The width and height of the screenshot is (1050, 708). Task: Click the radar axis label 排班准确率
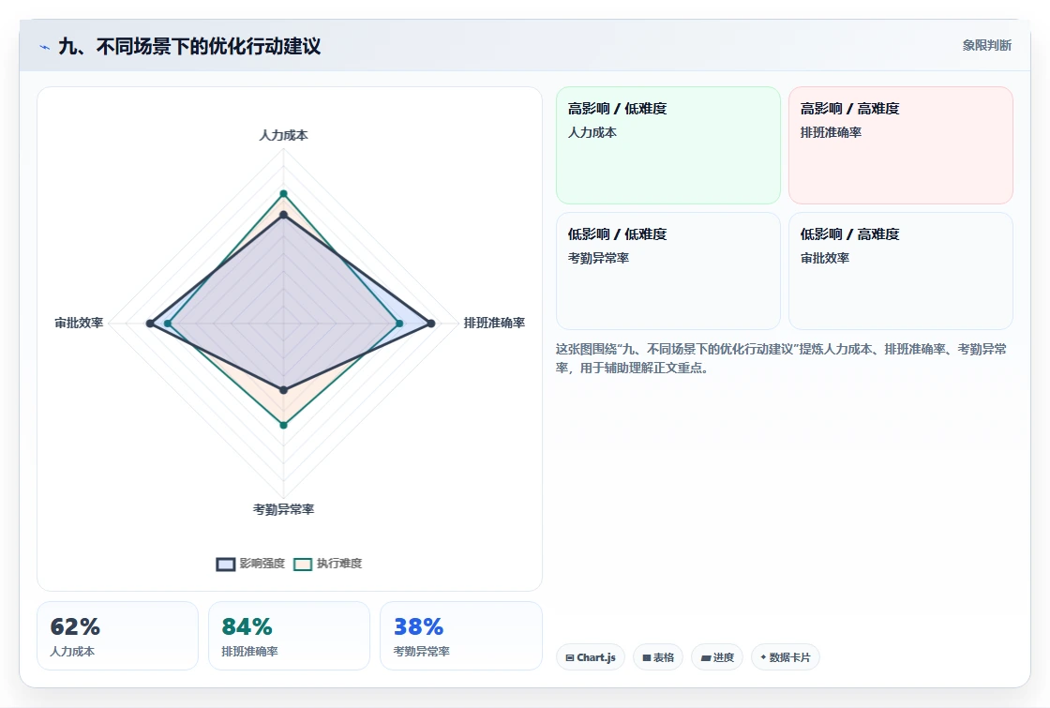coord(494,323)
